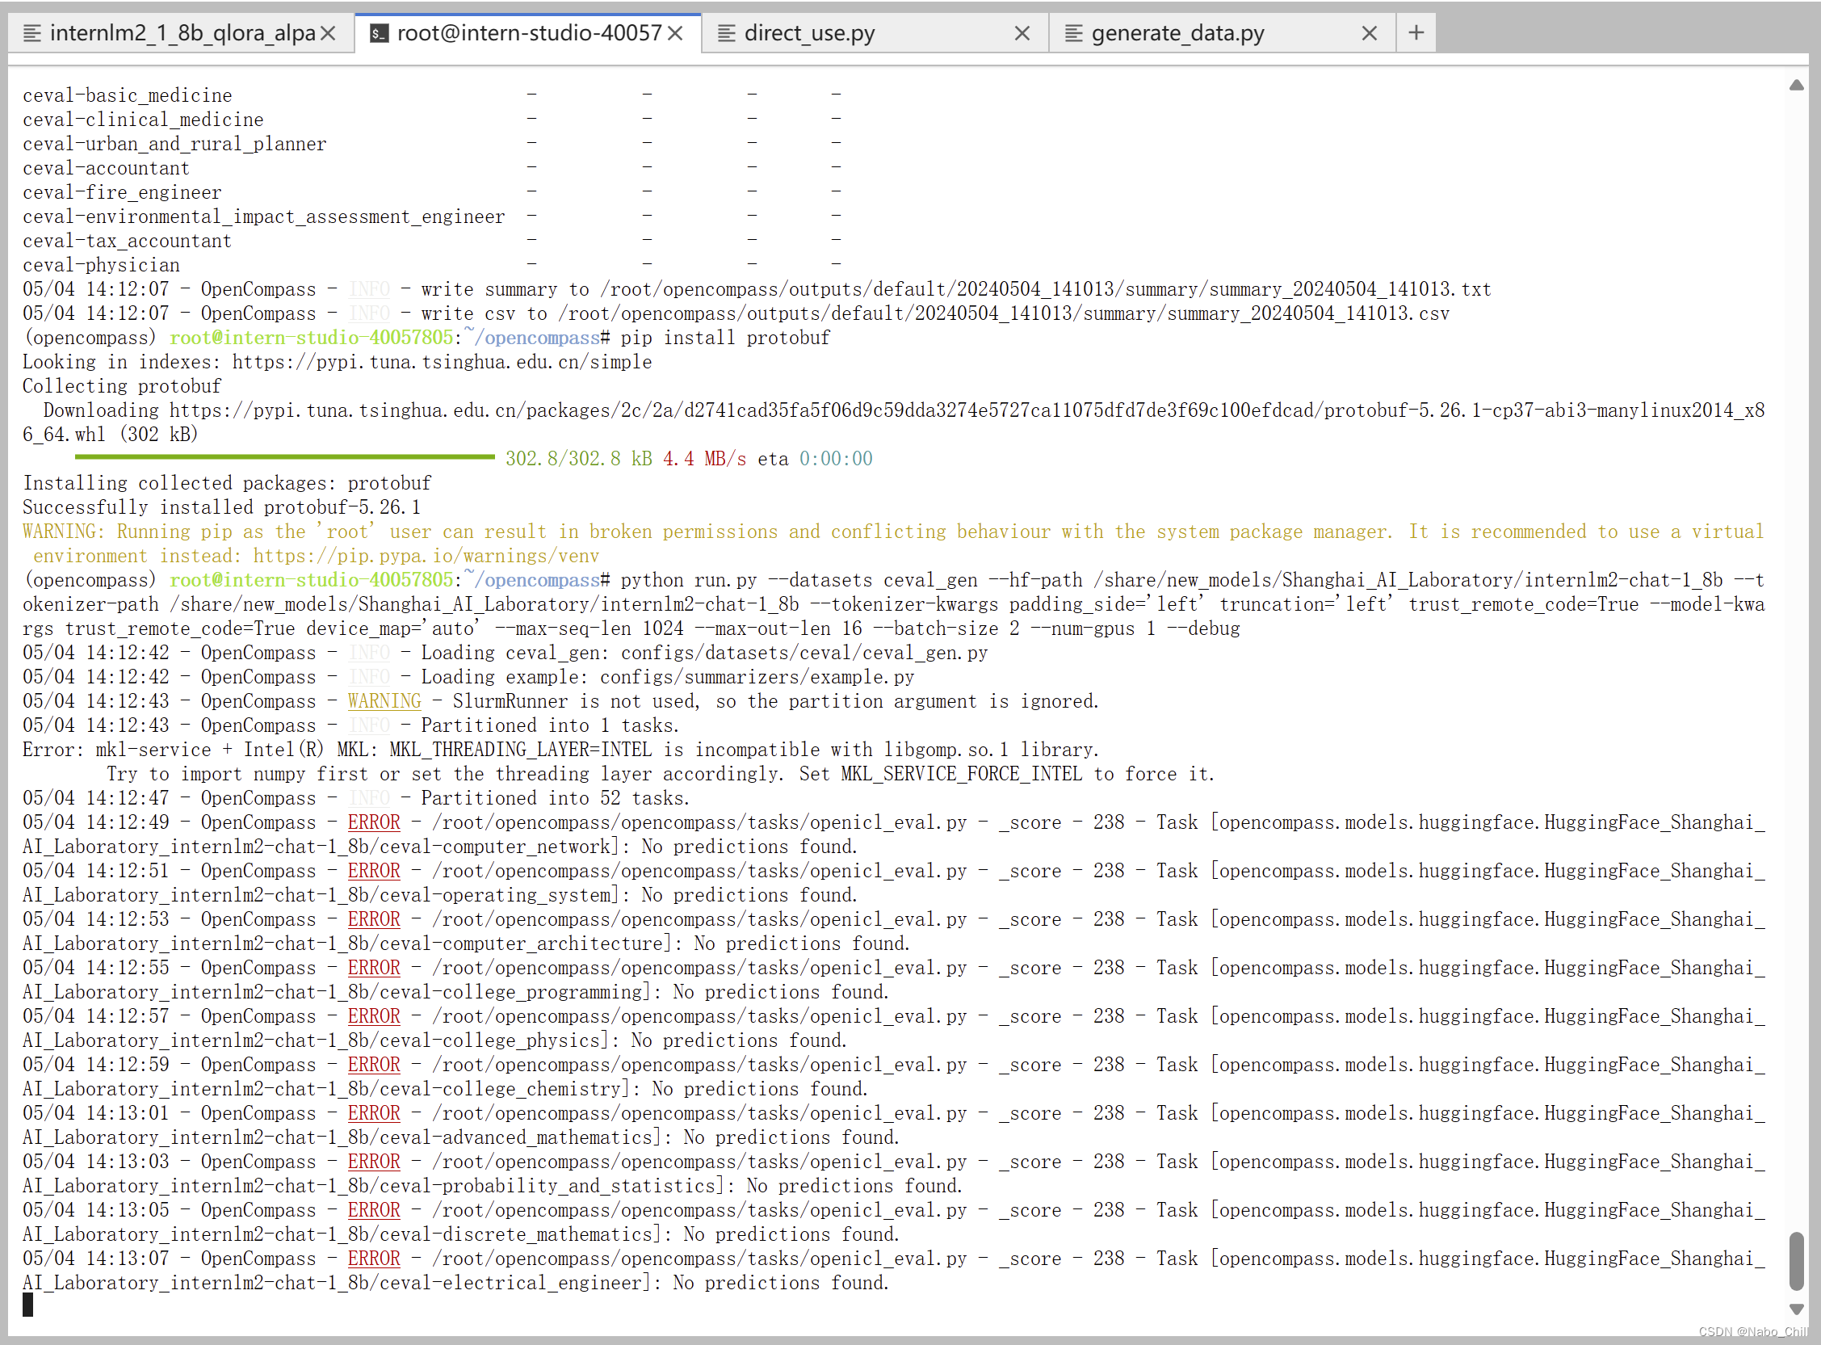Viewport: 1821px width, 1345px height.
Task: Close the direct_use.py tab
Action: click(x=1022, y=33)
